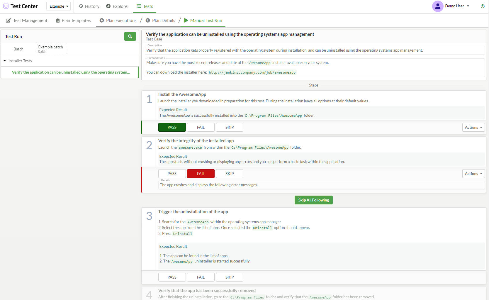This screenshot has height=300, width=489.
Task: Click the green search button in Test Run
Action: 130,36
